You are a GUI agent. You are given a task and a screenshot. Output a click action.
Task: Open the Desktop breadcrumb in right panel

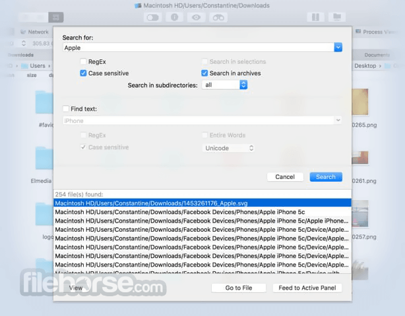point(365,66)
